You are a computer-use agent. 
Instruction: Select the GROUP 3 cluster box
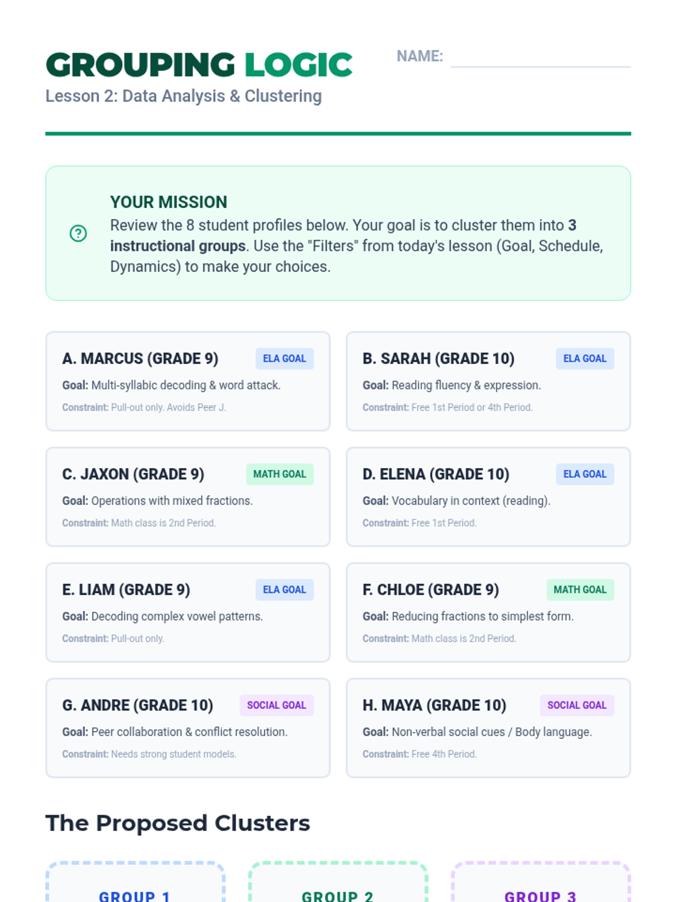(x=540, y=885)
